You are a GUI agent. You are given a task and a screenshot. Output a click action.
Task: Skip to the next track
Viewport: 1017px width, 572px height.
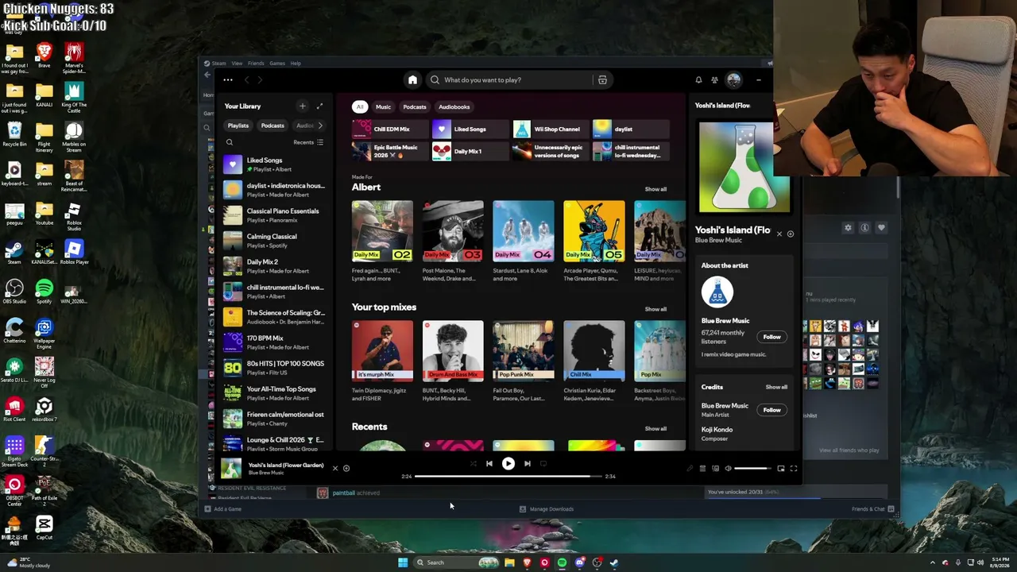point(527,464)
